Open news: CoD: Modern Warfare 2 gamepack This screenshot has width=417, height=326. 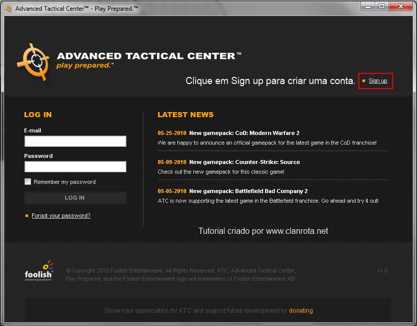pyautogui.click(x=244, y=133)
